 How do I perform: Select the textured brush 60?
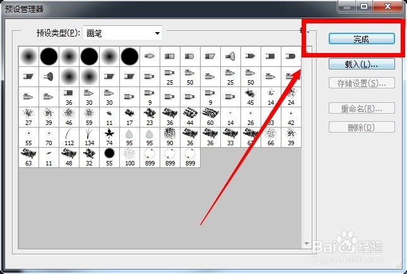pos(210,117)
